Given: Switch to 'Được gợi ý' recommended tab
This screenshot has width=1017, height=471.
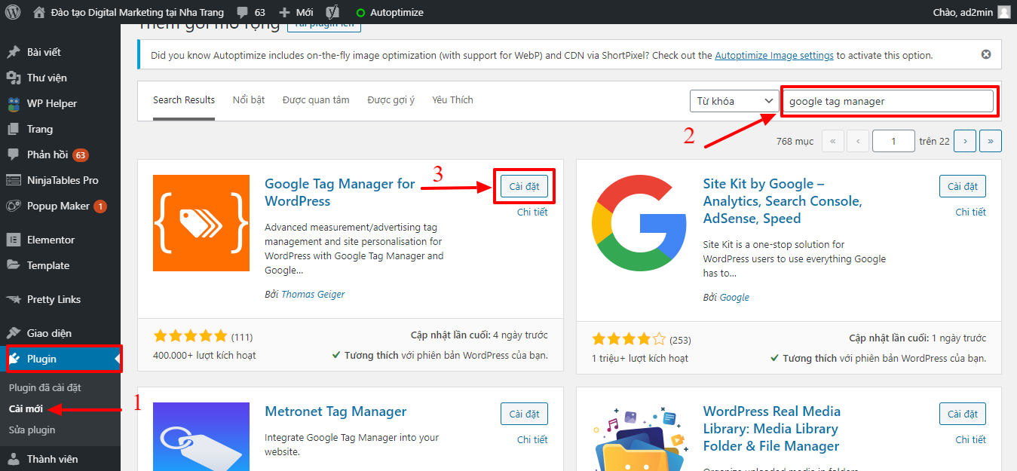Looking at the screenshot, I should (x=391, y=100).
